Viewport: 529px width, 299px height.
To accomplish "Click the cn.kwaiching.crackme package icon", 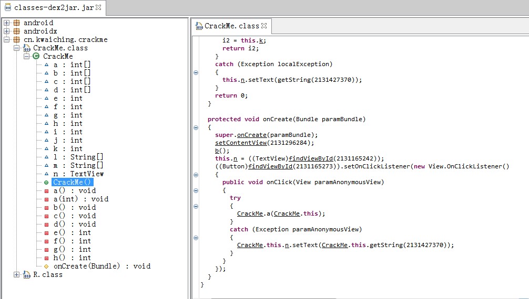I will click(x=16, y=39).
